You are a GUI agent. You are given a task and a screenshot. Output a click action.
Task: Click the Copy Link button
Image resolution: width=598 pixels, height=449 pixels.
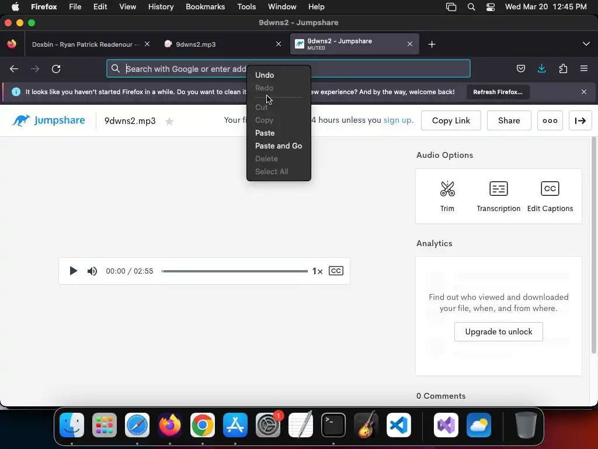click(x=451, y=120)
